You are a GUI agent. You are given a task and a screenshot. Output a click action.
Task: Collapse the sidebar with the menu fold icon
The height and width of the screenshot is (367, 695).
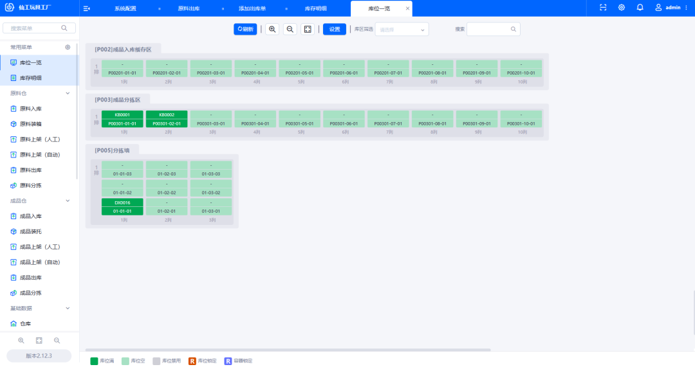[87, 8]
